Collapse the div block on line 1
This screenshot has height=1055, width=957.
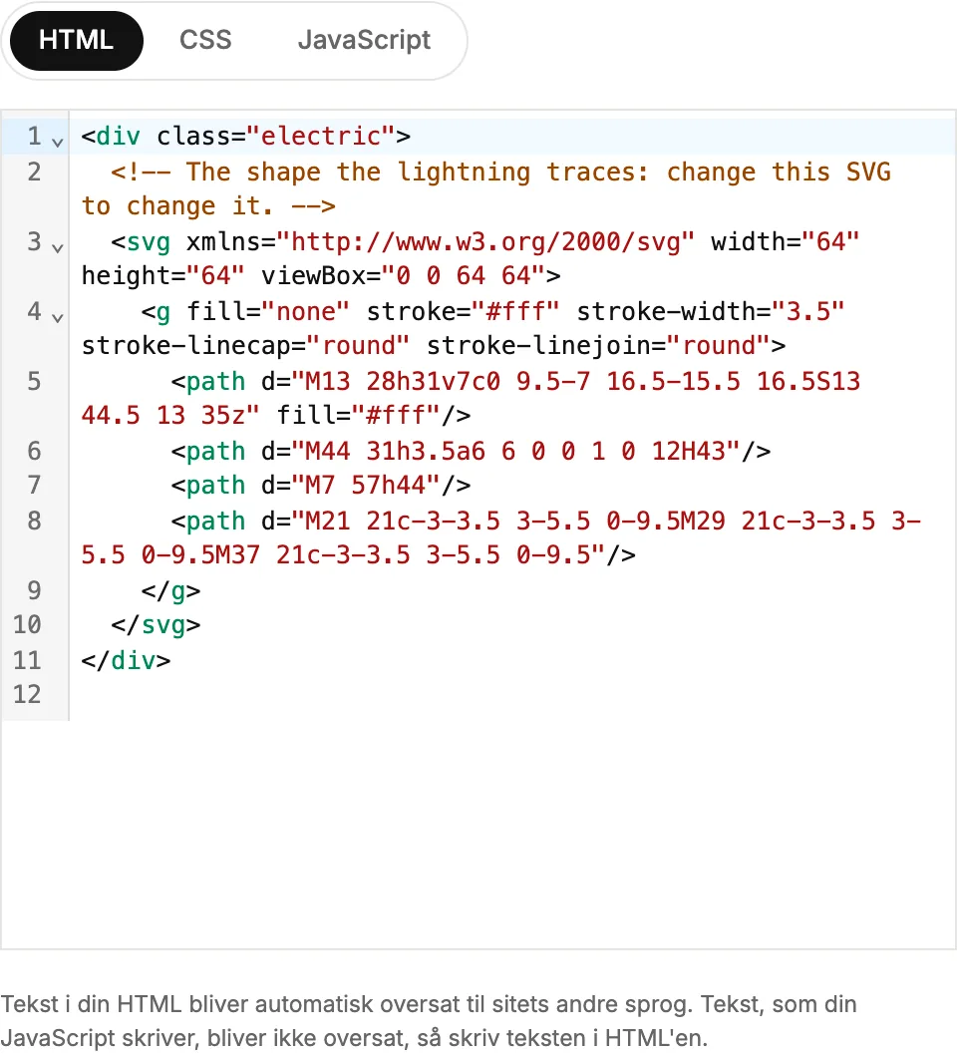click(x=57, y=142)
